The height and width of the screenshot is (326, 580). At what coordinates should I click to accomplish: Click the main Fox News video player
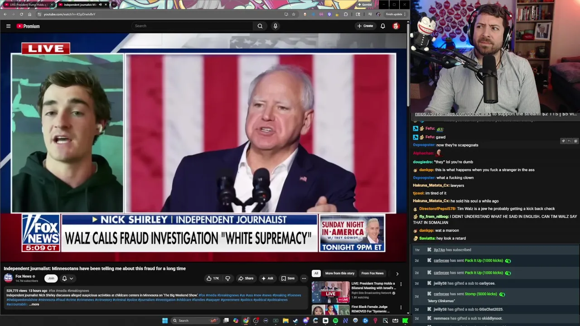pyautogui.click(x=204, y=148)
